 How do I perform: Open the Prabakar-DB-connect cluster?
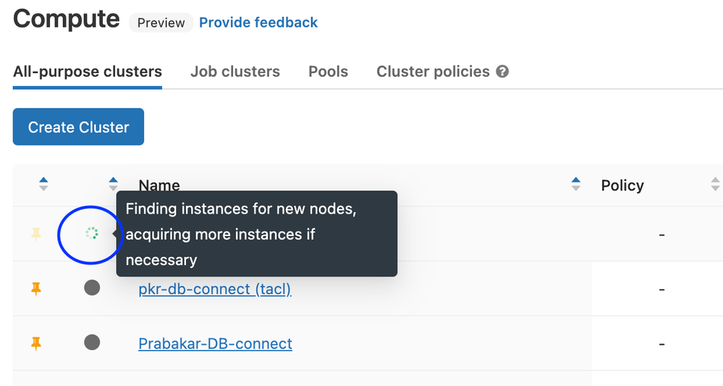[215, 343]
